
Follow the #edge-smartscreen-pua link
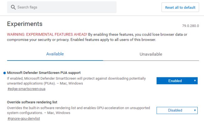click(x=26, y=89)
